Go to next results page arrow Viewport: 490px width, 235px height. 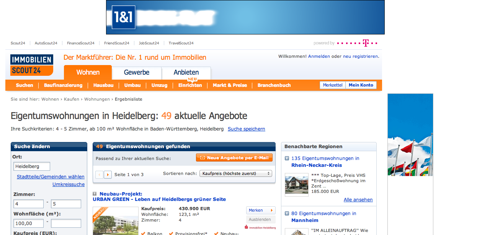coord(108,175)
